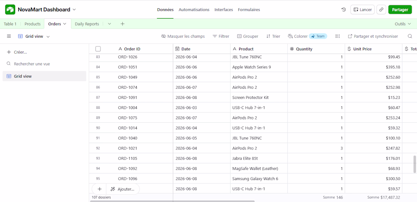The height and width of the screenshot is (202, 417).
Task: Open the Trier sort option
Action: click(273, 36)
